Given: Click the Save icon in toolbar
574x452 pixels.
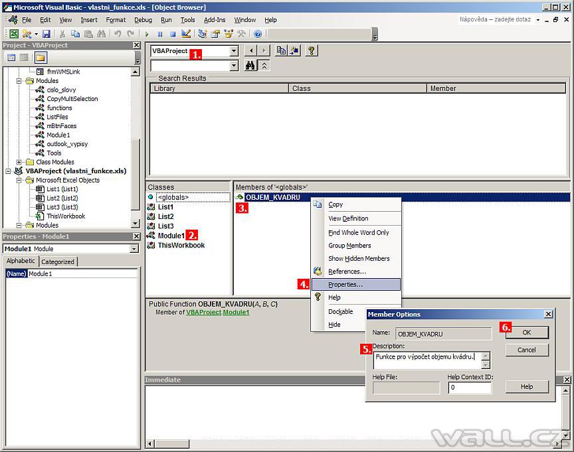Looking at the screenshot, I should pyautogui.click(x=46, y=34).
